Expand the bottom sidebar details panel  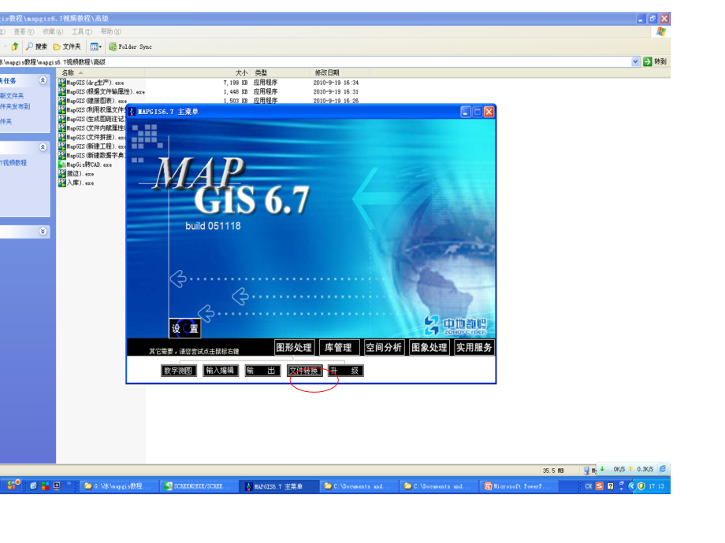[x=43, y=231]
